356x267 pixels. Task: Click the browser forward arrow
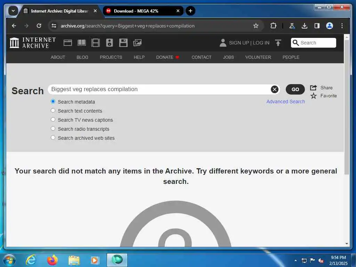pos(26,26)
